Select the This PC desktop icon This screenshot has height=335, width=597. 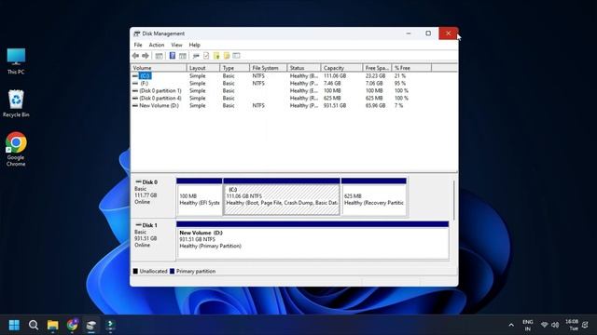[16, 61]
